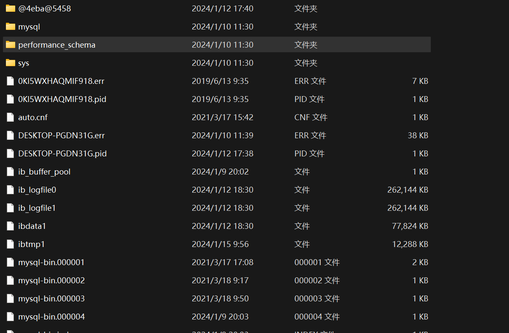
Task: Click the performance_schema folder icon
Action: pos(11,45)
